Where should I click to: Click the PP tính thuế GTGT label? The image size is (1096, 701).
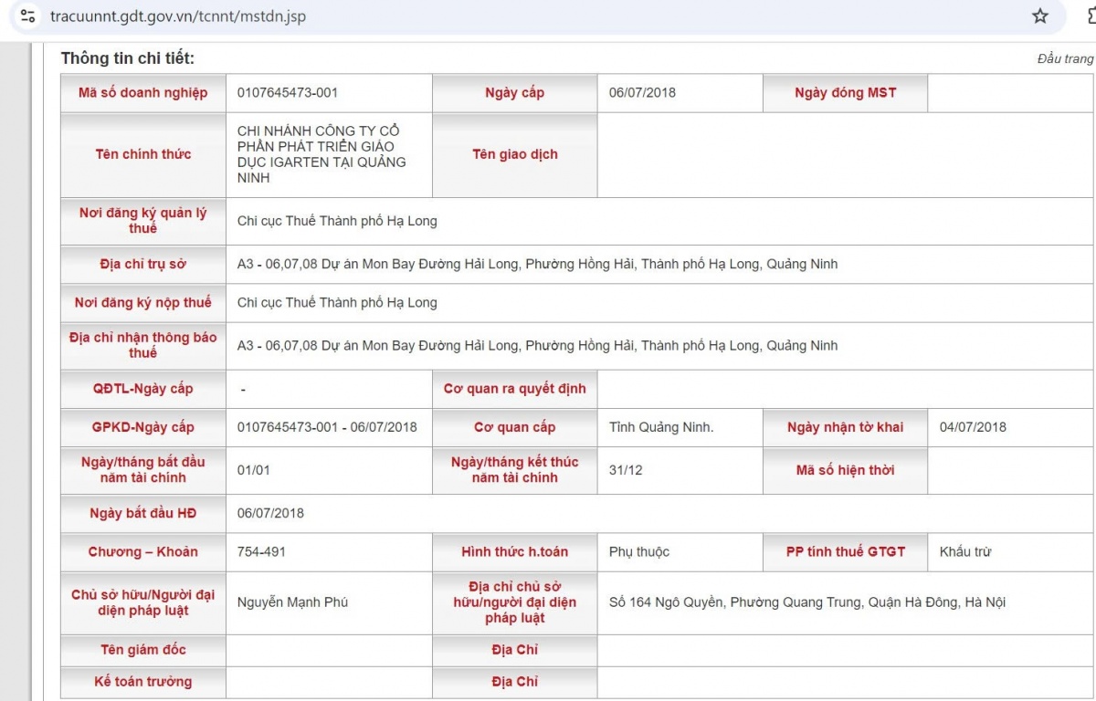click(x=845, y=551)
